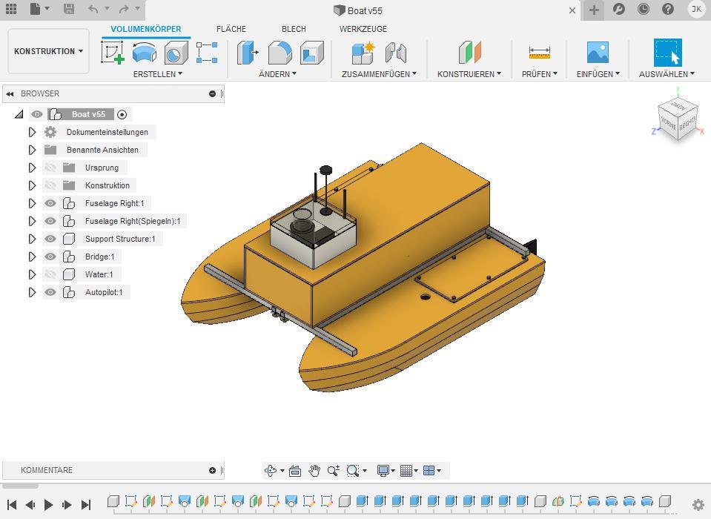Play the design timeline
The image size is (711, 519).
tap(49, 504)
